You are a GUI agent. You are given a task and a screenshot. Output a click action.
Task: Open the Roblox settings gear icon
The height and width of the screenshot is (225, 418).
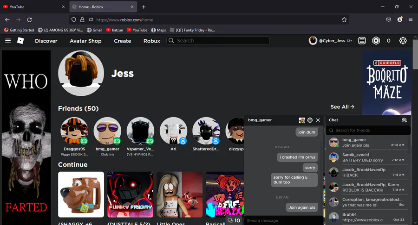point(403,41)
